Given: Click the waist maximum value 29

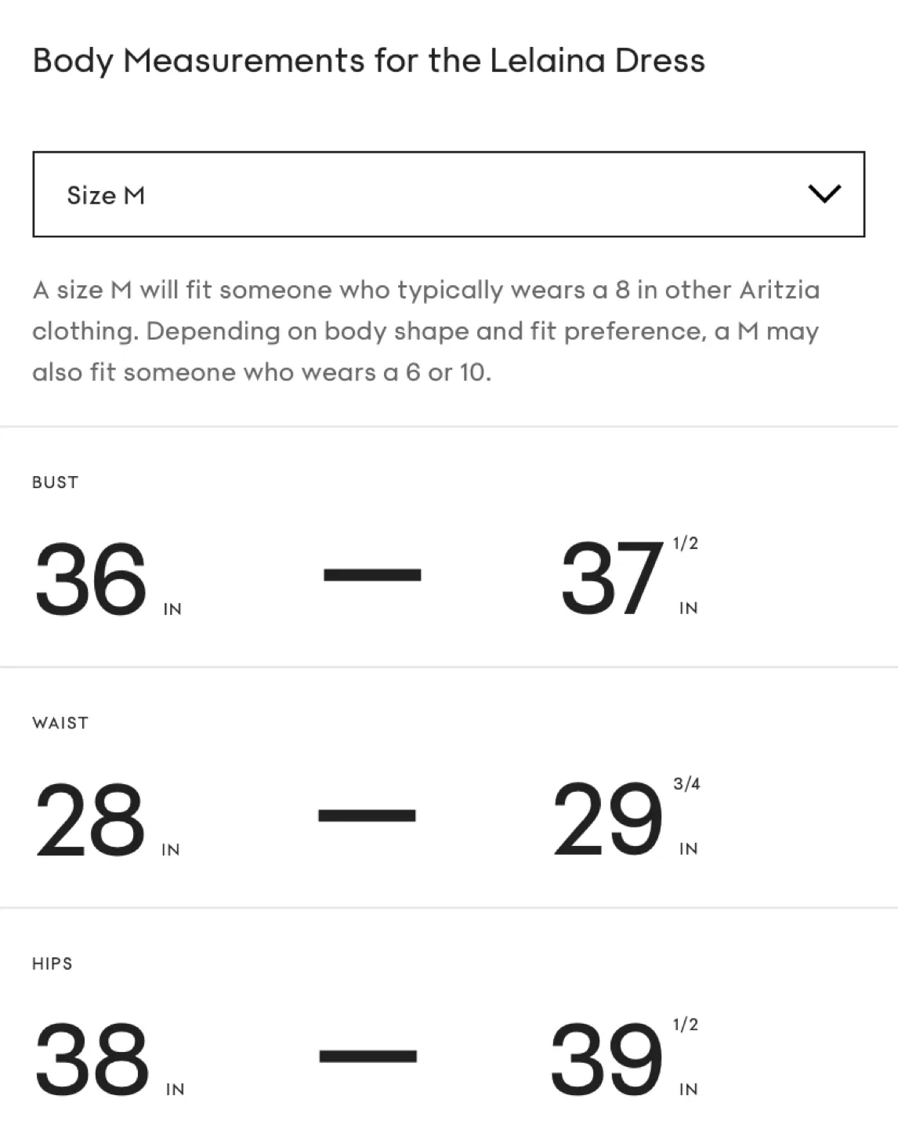Looking at the screenshot, I should point(608,819).
